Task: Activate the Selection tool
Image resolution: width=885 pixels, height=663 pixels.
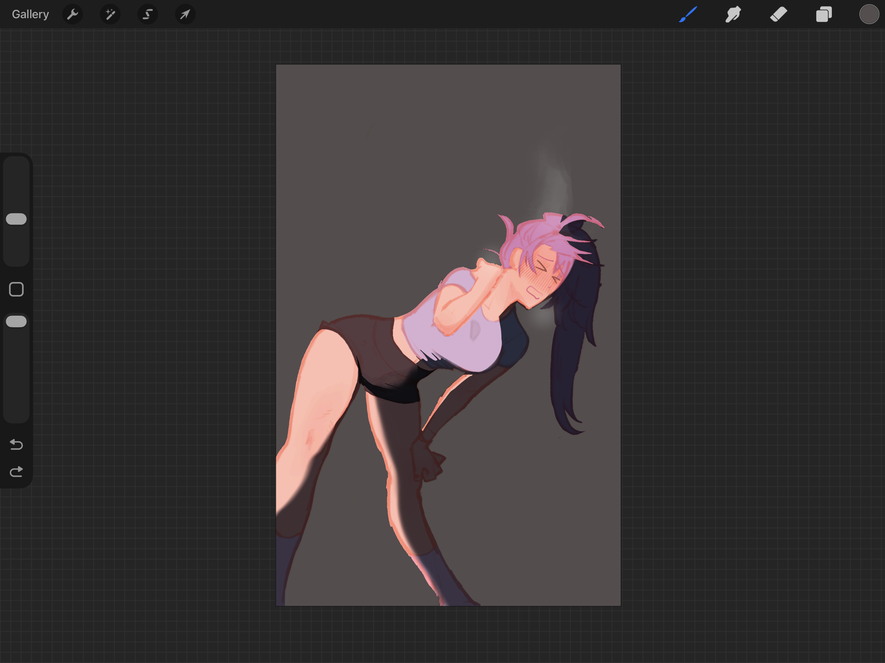Action: click(147, 15)
